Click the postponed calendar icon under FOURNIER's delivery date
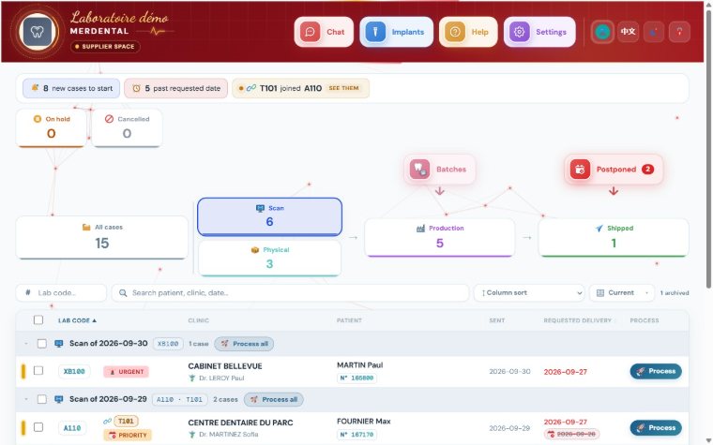Image resolution: width=713 pixels, height=445 pixels. point(551,434)
